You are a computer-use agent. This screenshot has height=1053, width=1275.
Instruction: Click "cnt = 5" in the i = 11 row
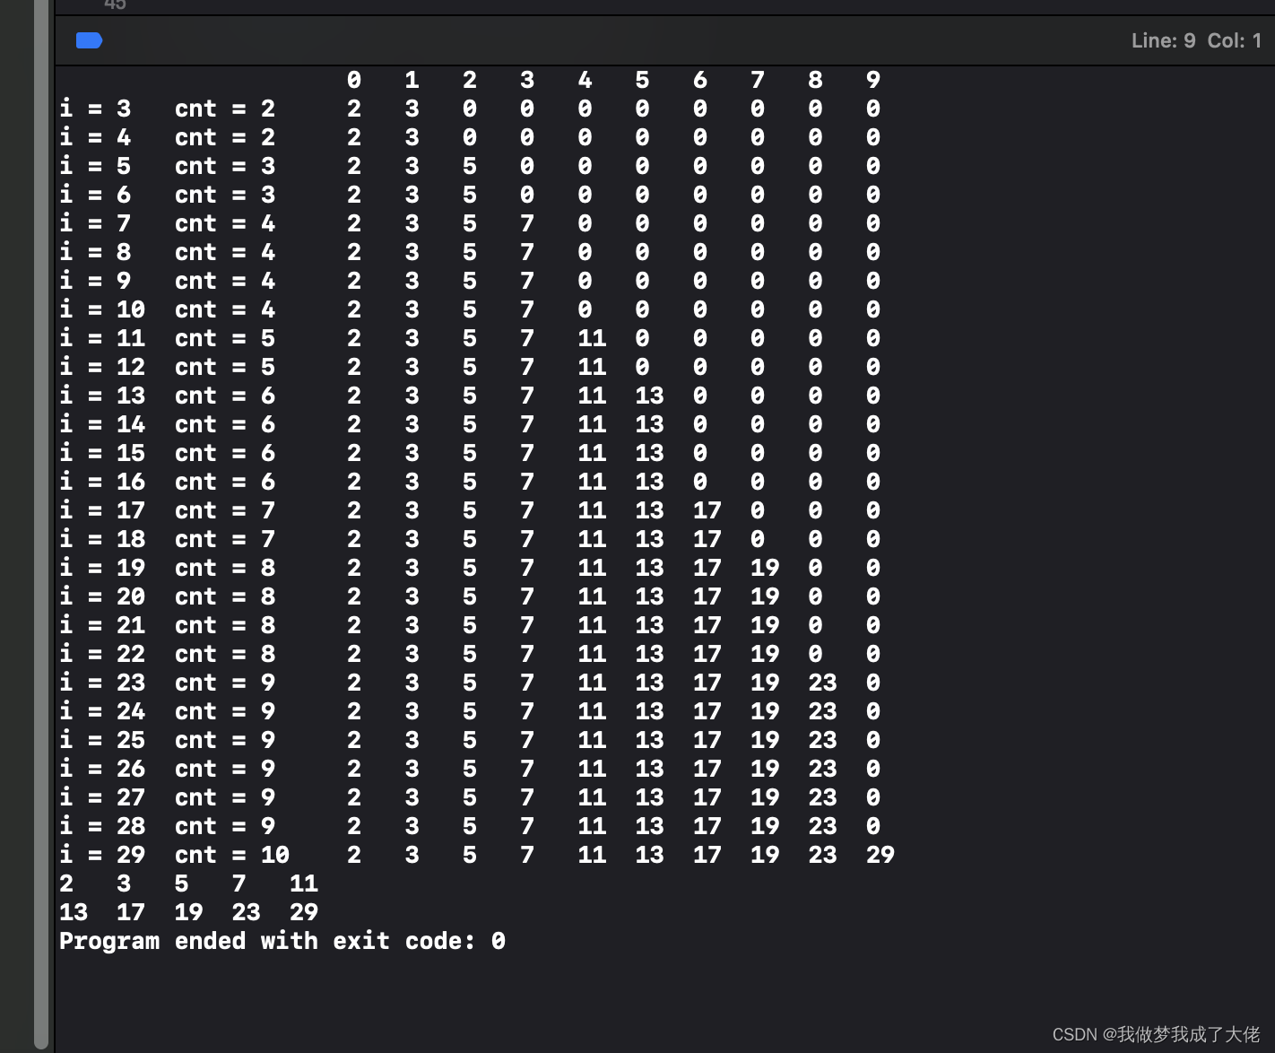(225, 338)
